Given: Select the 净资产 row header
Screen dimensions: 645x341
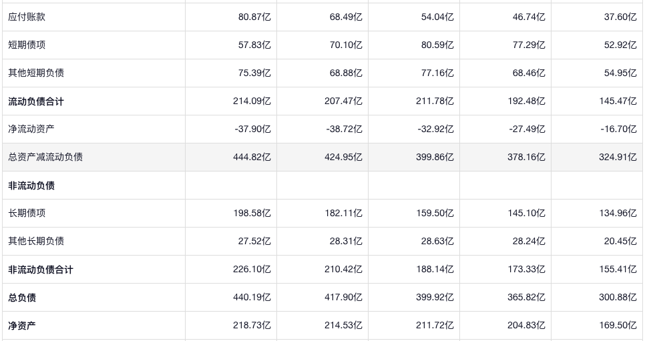Looking at the screenshot, I should pyautogui.click(x=22, y=326).
